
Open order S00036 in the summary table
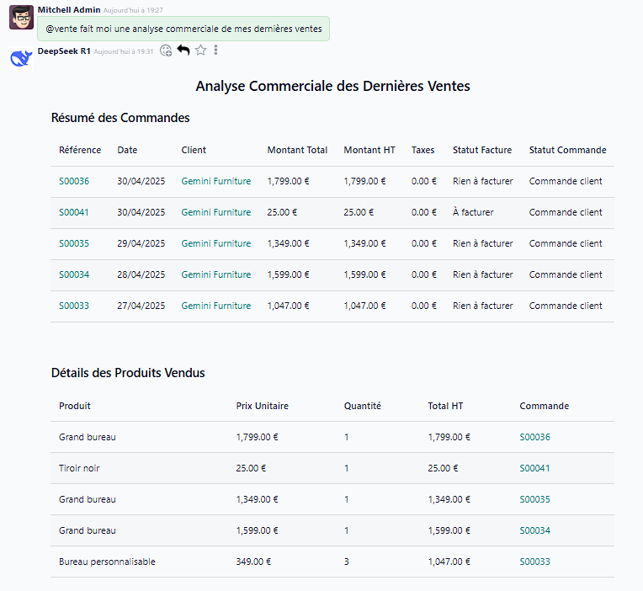coord(74,181)
